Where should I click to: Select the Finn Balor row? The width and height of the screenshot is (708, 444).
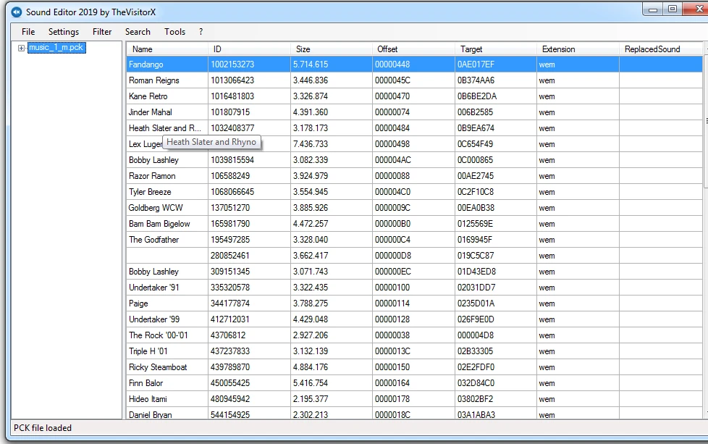pyautogui.click(x=146, y=383)
